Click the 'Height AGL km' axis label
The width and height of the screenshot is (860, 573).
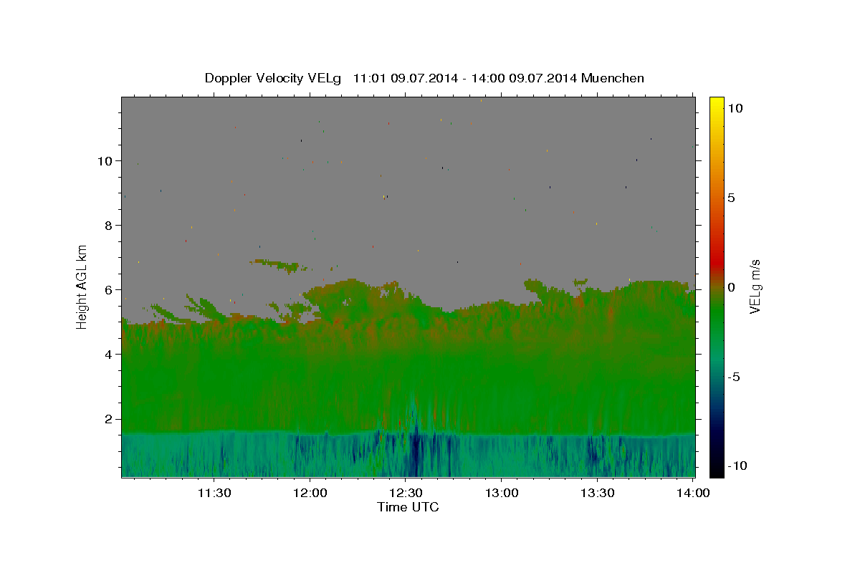click(82, 286)
